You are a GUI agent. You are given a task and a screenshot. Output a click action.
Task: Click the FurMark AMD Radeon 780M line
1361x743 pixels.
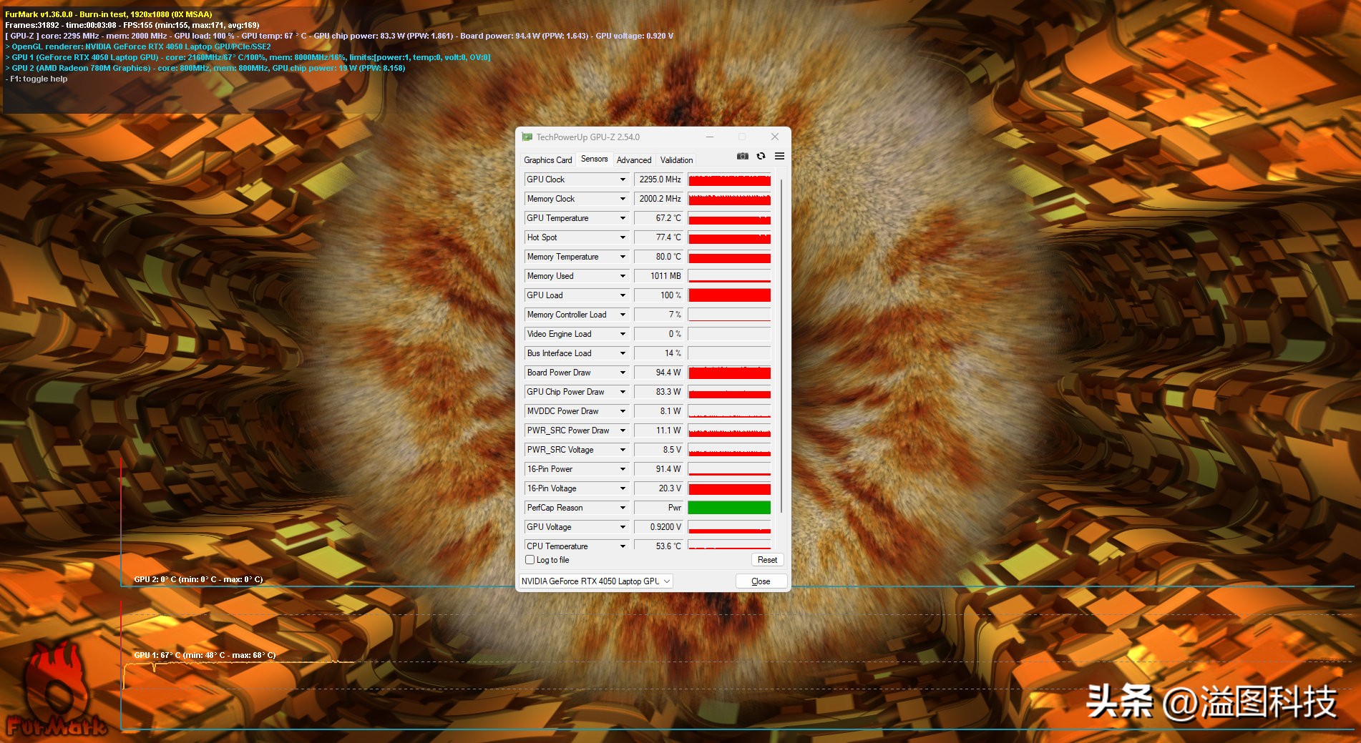(205, 69)
